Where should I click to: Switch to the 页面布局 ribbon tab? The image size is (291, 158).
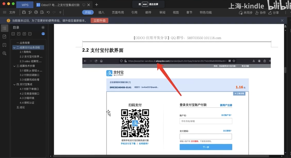[118, 13]
